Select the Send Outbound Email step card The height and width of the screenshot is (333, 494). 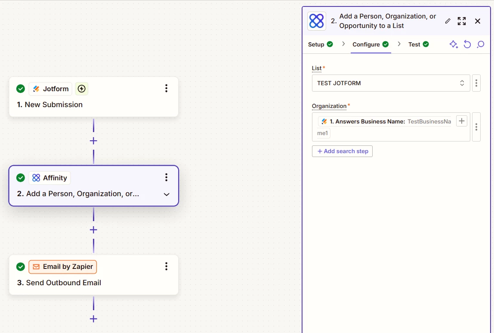tap(93, 275)
